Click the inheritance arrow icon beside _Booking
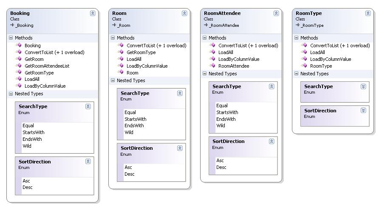The image size is (382, 217). (12, 25)
